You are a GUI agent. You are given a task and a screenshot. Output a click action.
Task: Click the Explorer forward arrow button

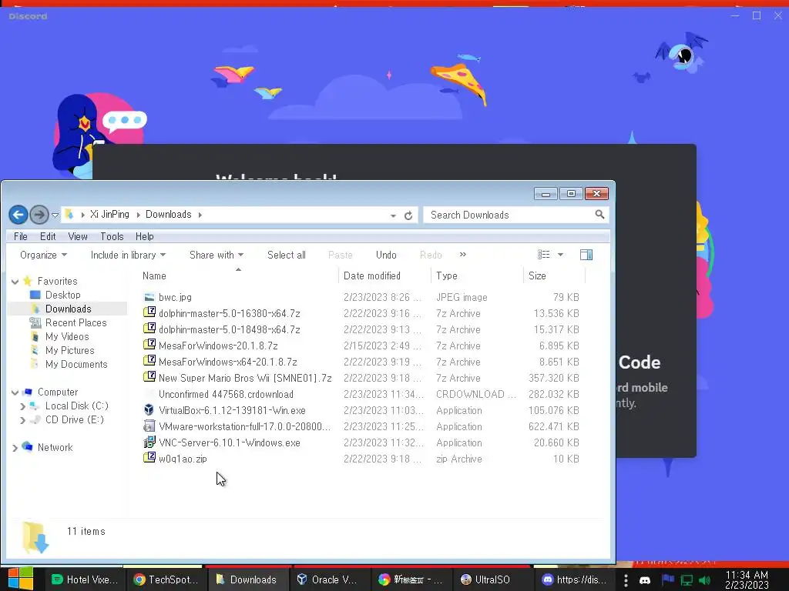[39, 215]
